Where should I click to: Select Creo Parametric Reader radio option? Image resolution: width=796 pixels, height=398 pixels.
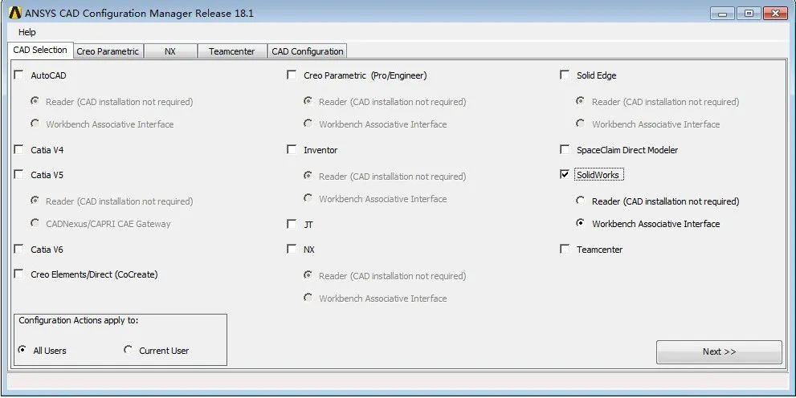[308, 101]
